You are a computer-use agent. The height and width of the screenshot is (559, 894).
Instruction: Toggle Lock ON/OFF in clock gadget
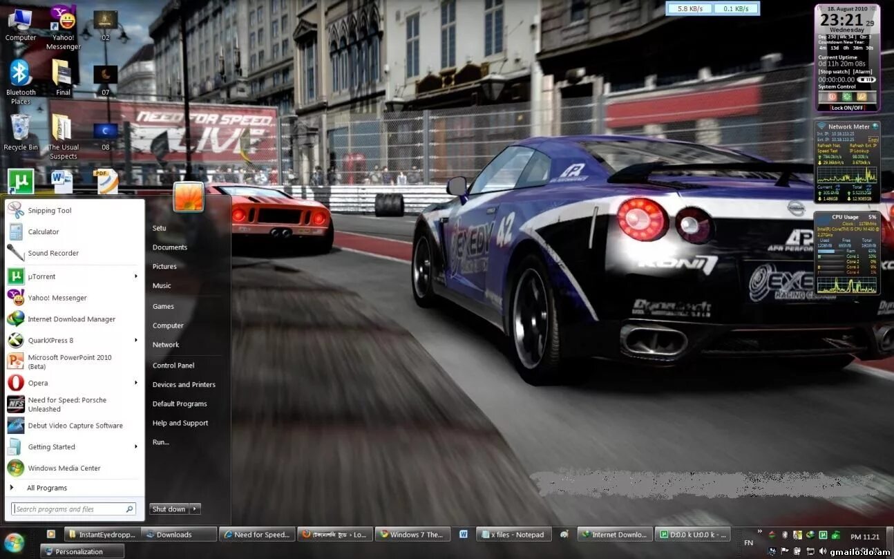[848, 108]
